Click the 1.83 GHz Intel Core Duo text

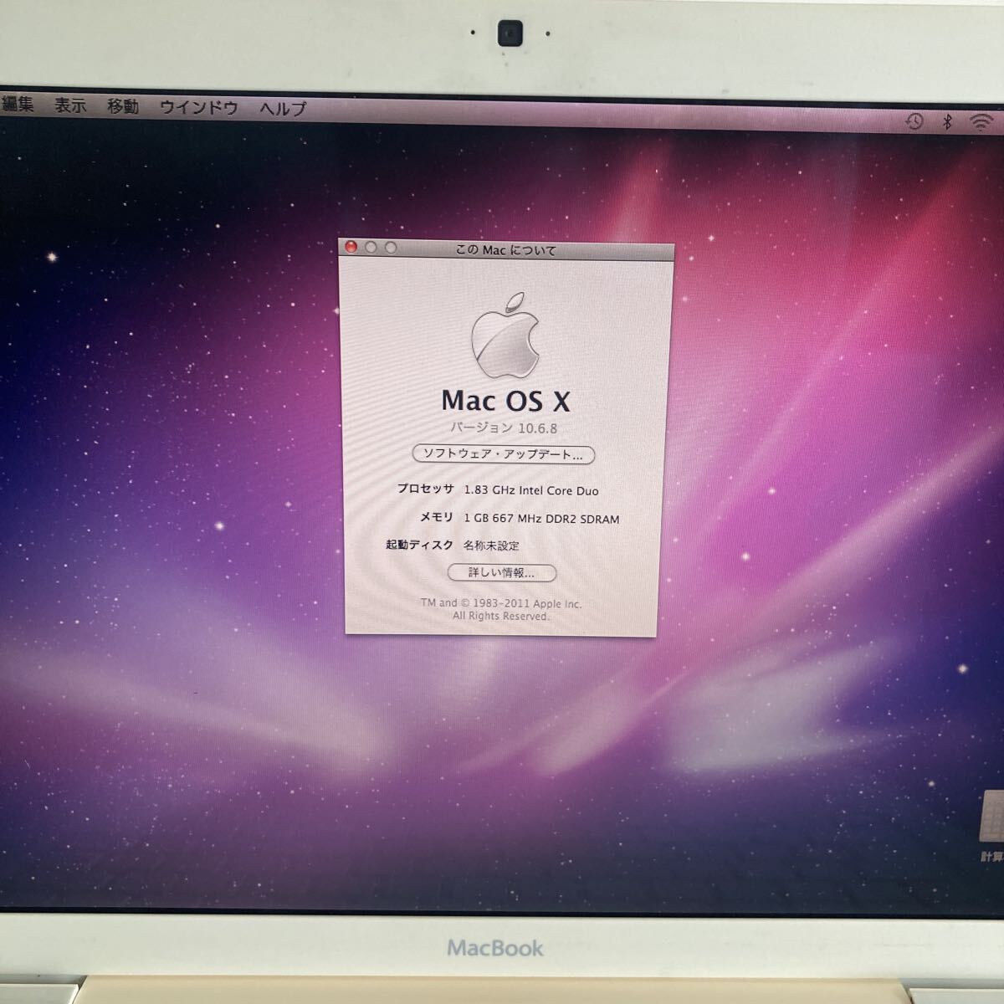tap(531, 490)
